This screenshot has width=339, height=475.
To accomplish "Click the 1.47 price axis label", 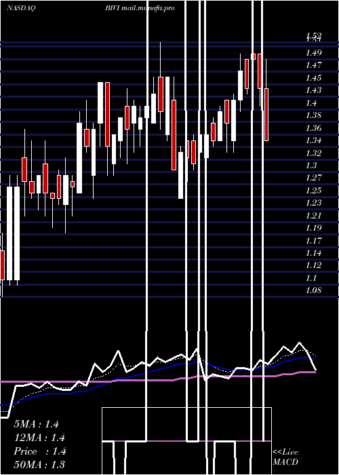I will click(x=313, y=65).
